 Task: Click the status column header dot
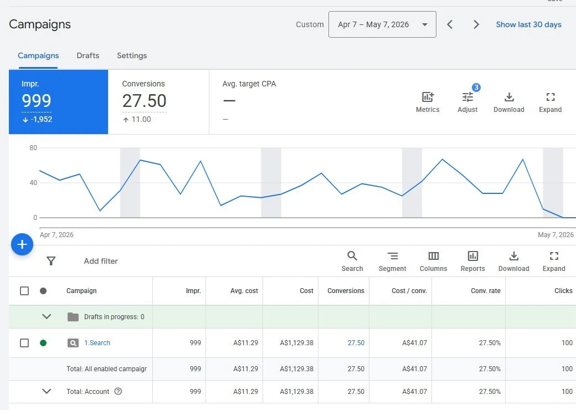point(43,291)
